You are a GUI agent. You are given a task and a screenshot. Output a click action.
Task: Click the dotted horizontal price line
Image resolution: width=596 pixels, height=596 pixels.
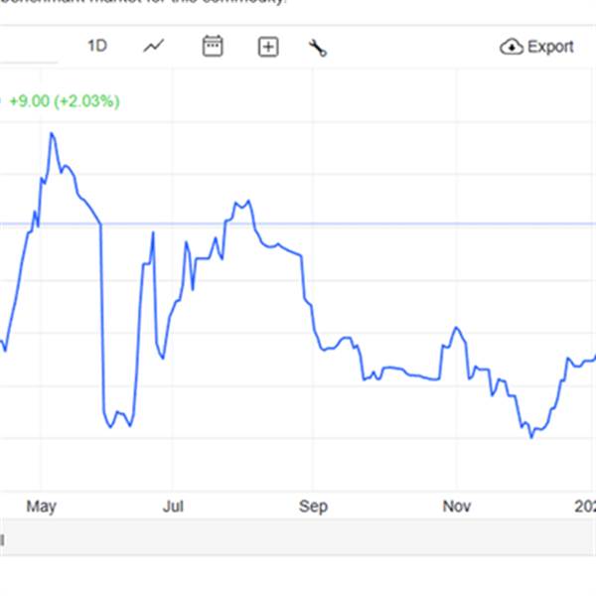pyautogui.click(x=397, y=224)
